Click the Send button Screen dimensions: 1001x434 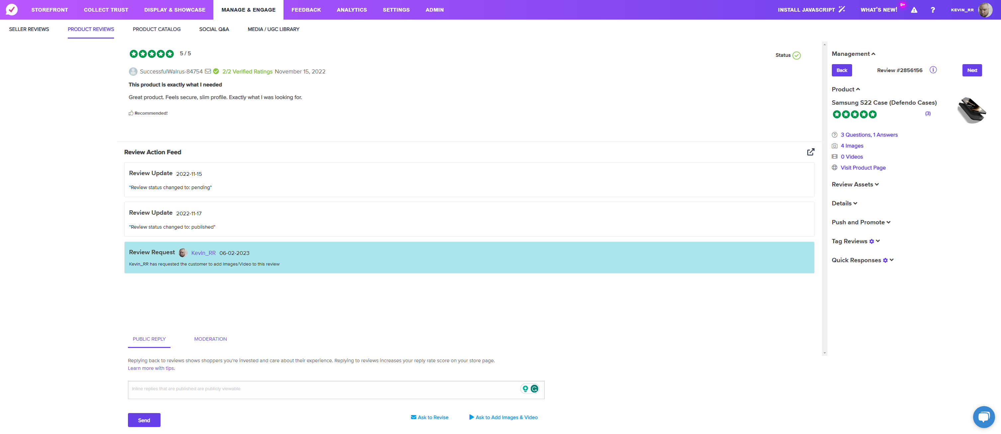pos(144,420)
